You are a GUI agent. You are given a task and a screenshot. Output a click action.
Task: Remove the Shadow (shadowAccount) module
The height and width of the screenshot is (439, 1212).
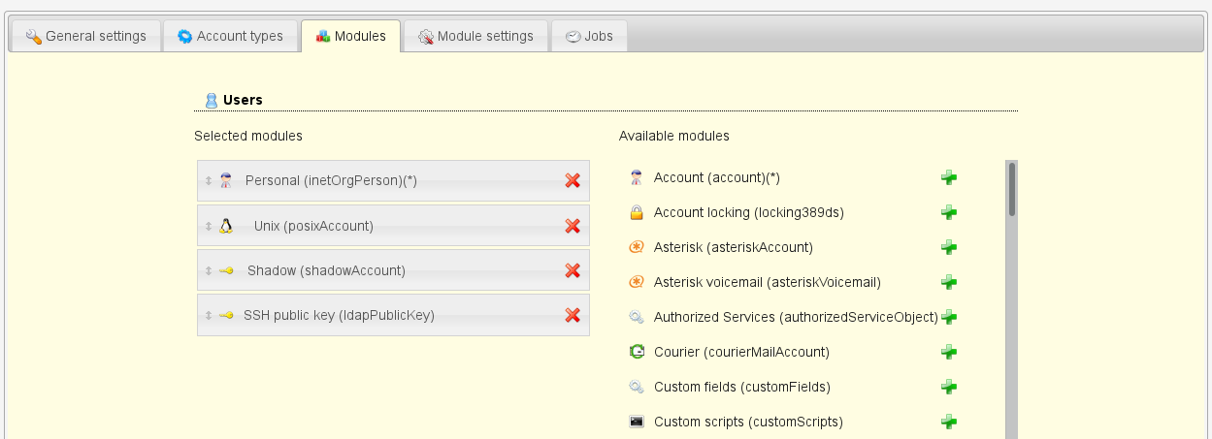point(573,270)
